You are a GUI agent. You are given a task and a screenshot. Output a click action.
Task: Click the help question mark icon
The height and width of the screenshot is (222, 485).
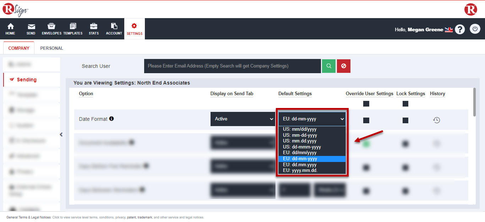(x=460, y=29)
